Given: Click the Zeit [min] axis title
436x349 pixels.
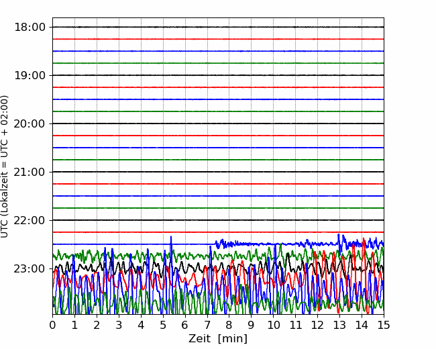Looking at the screenshot, I should [x=218, y=339].
